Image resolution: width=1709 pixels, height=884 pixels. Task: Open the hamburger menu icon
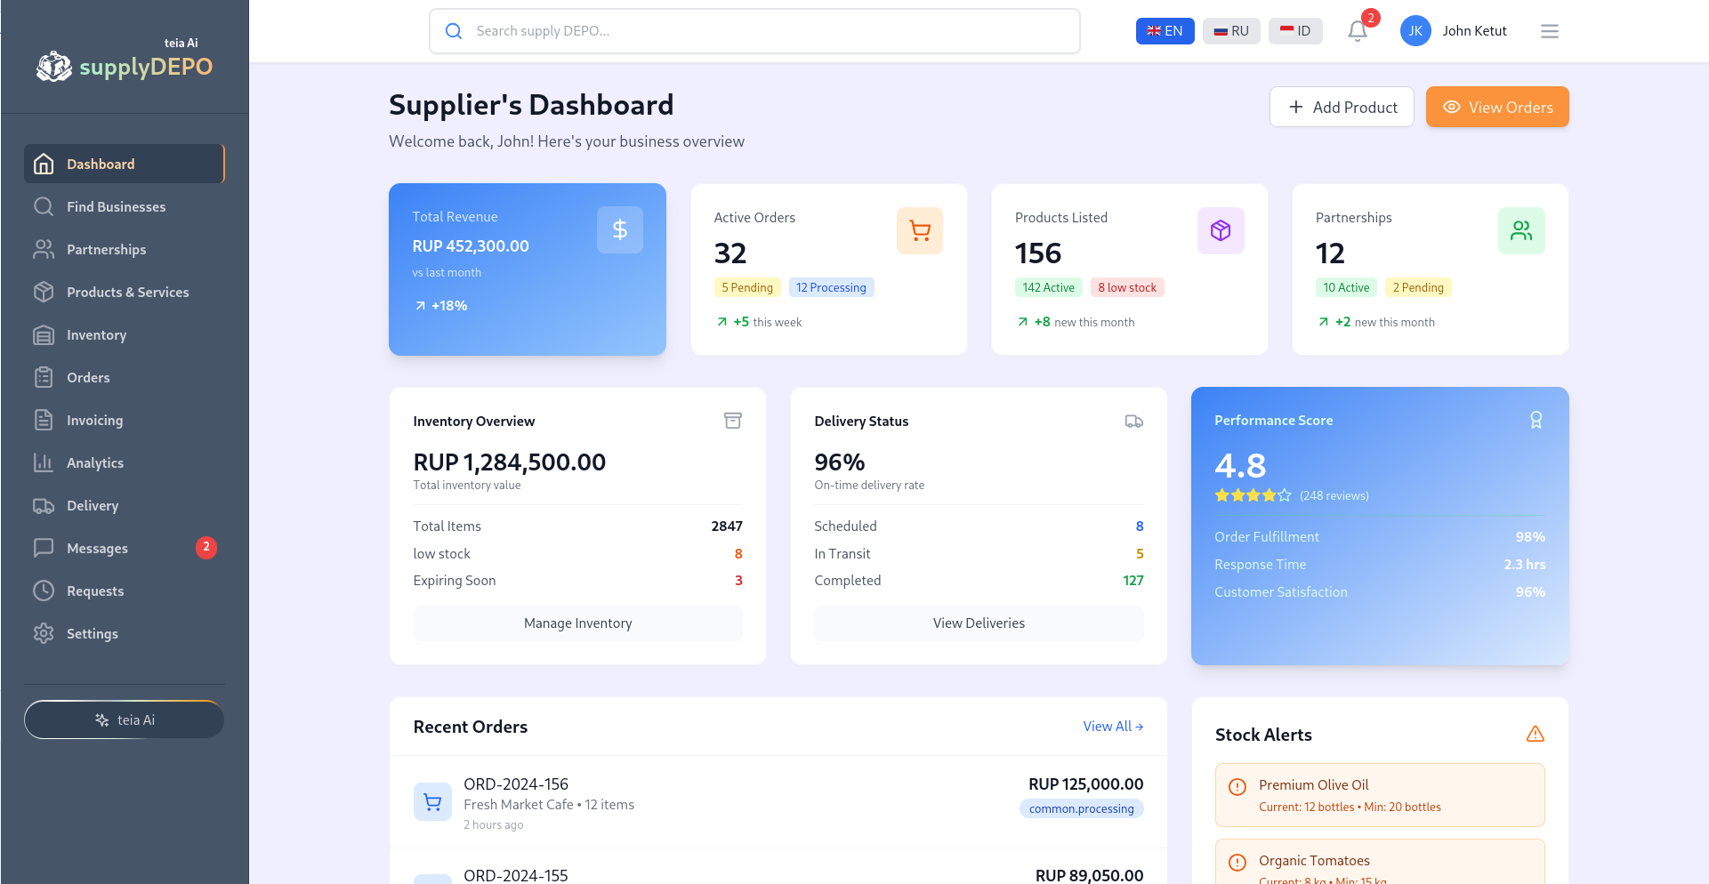click(1550, 31)
